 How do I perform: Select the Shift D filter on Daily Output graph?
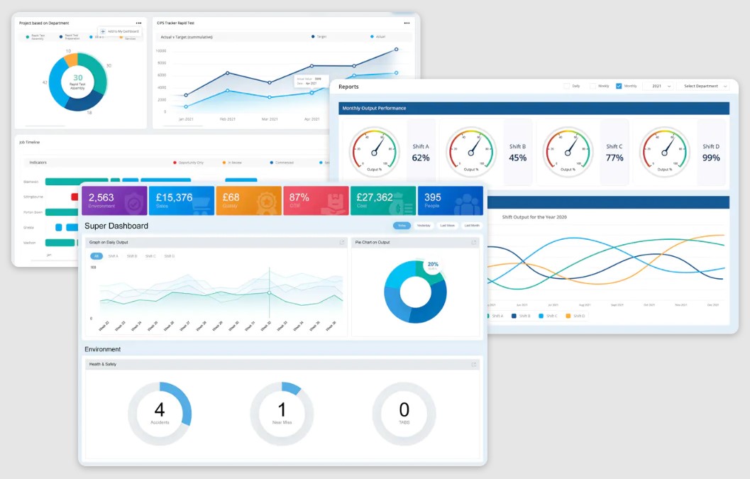(x=170, y=256)
